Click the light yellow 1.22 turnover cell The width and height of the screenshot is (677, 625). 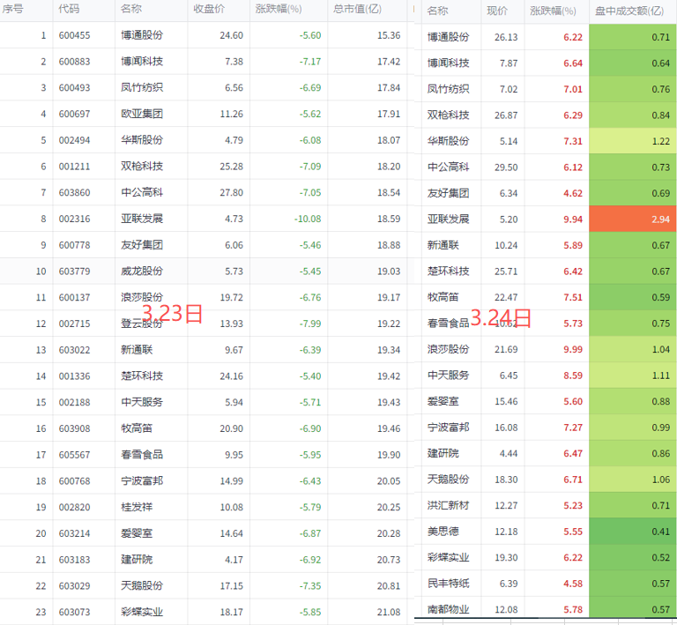click(x=632, y=141)
